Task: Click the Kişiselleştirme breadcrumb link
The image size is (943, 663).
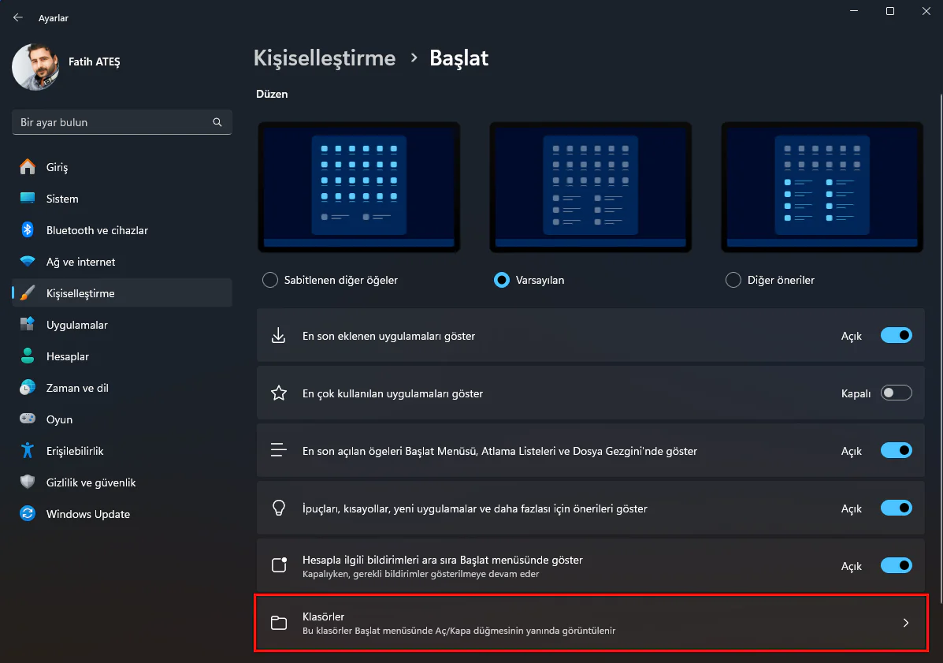Action: click(x=325, y=58)
